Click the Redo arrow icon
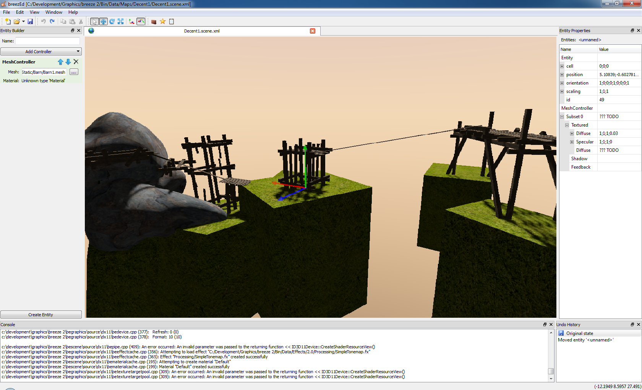Image resolution: width=642 pixels, height=390 pixels. point(52,21)
